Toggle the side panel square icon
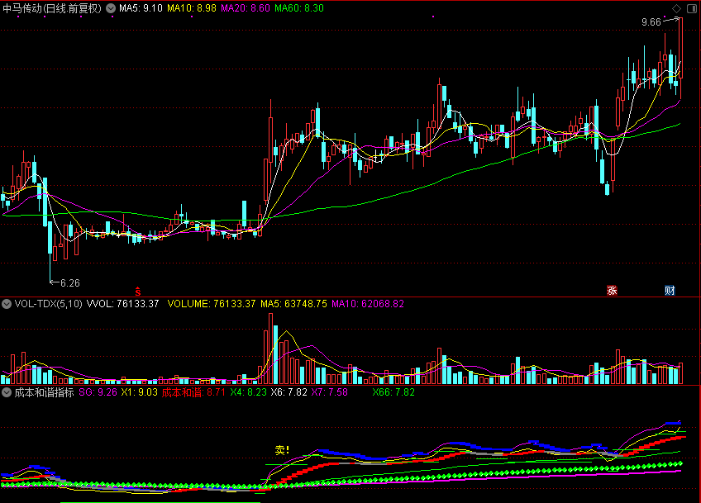 [x=691, y=8]
